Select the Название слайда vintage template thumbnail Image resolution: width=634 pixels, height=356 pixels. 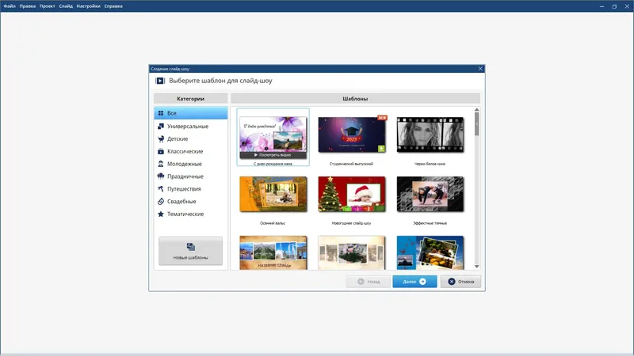coord(273,252)
